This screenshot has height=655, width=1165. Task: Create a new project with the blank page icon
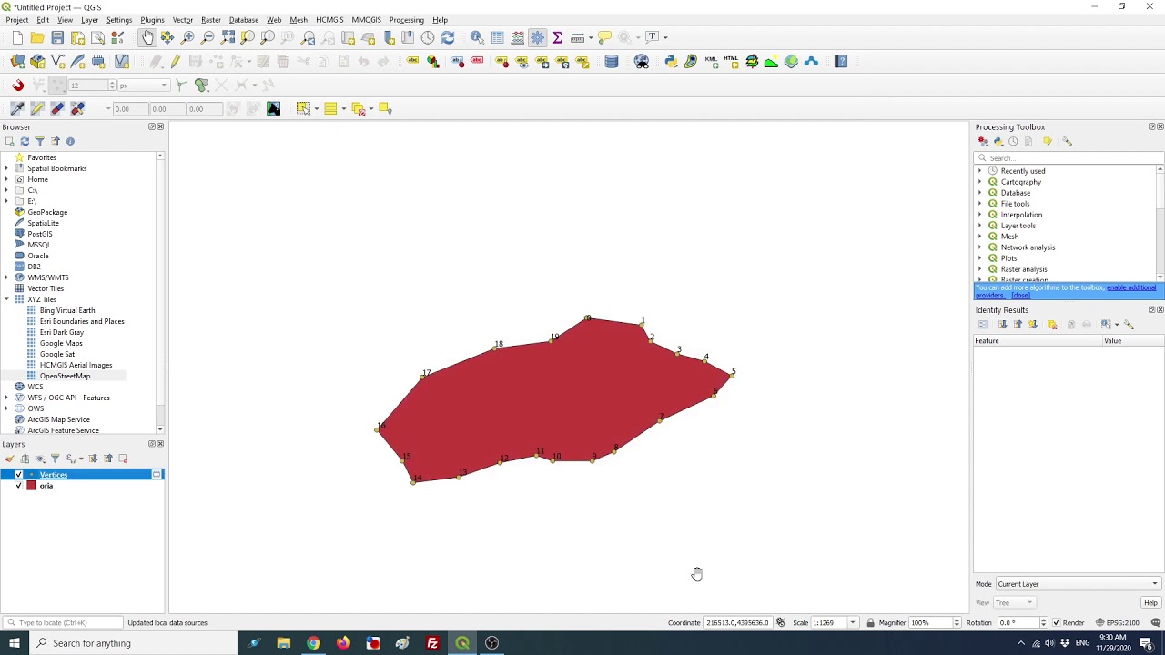(x=17, y=37)
